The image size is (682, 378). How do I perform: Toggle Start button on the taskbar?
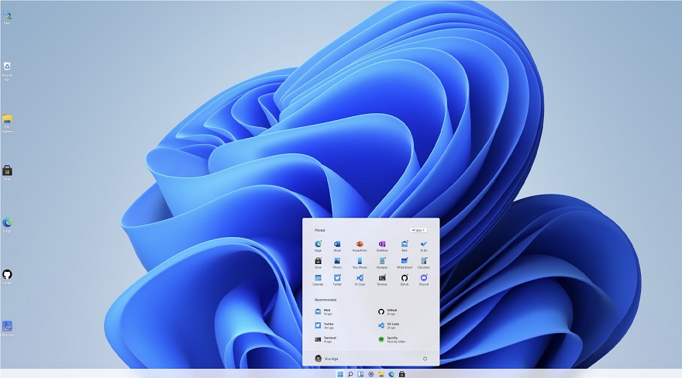tap(340, 374)
